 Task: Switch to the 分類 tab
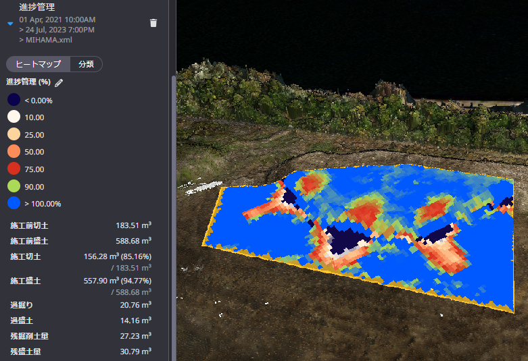point(86,64)
